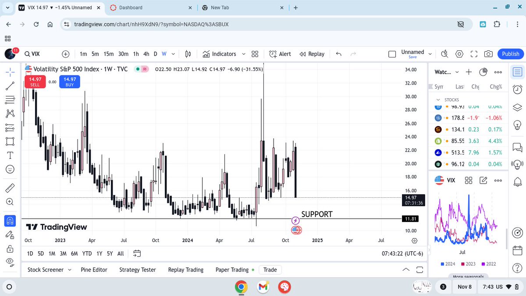Select the Zoom In tool
This screenshot has height=296, width=526.
(x=10, y=202)
